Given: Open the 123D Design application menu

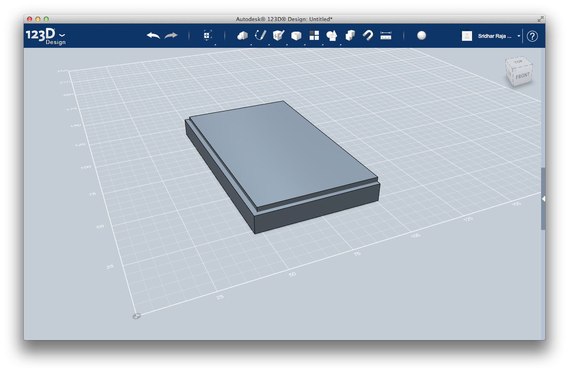Looking at the screenshot, I should (x=45, y=36).
